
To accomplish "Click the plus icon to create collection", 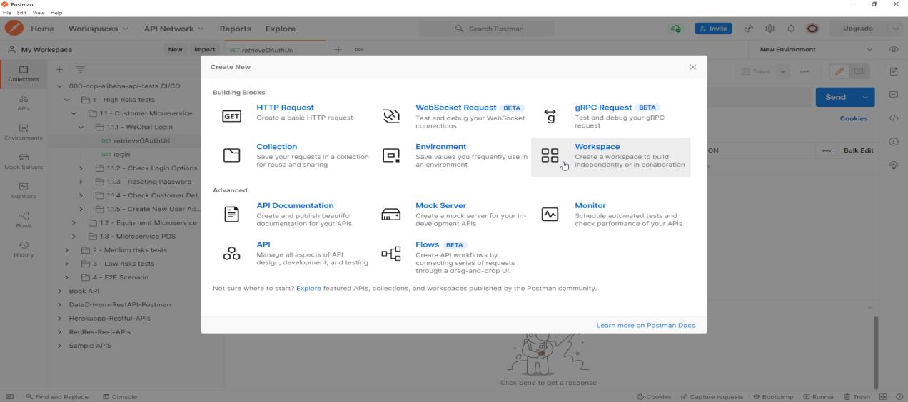I will (59, 69).
